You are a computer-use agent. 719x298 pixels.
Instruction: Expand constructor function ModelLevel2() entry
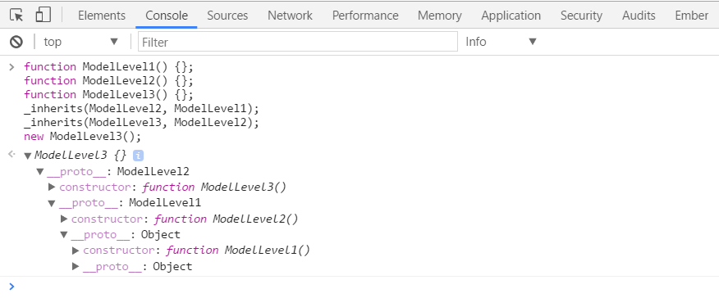click(64, 219)
